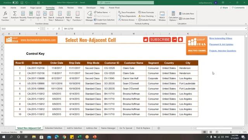The width and height of the screenshot is (248, 140).
Task: Open Lookup & Reference functions
Action: pos(60,16)
